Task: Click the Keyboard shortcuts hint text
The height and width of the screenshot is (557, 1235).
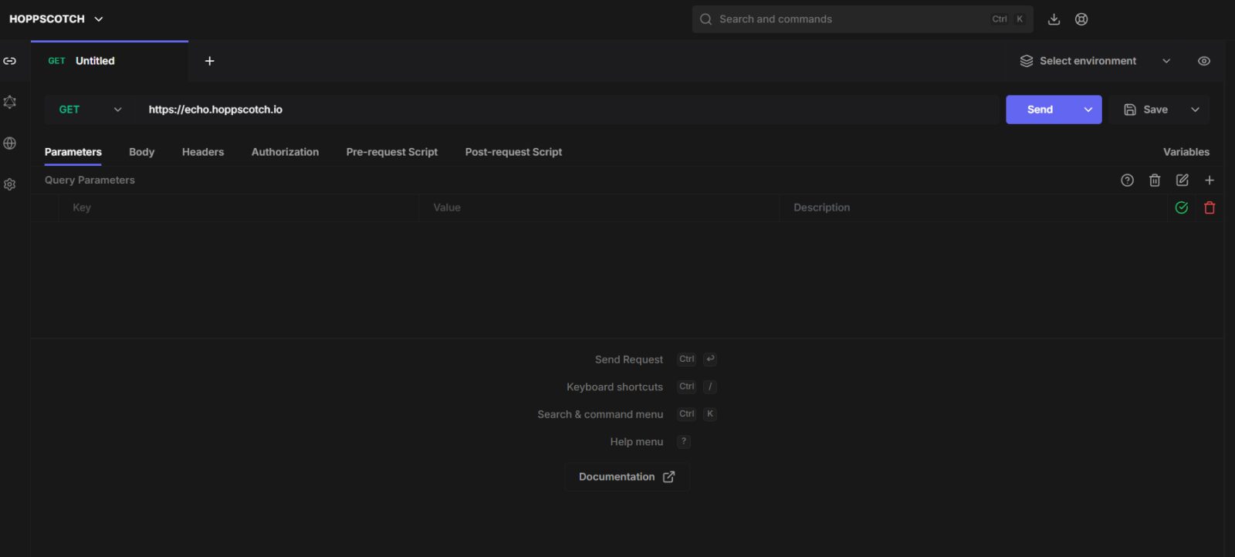Action: pyautogui.click(x=614, y=387)
